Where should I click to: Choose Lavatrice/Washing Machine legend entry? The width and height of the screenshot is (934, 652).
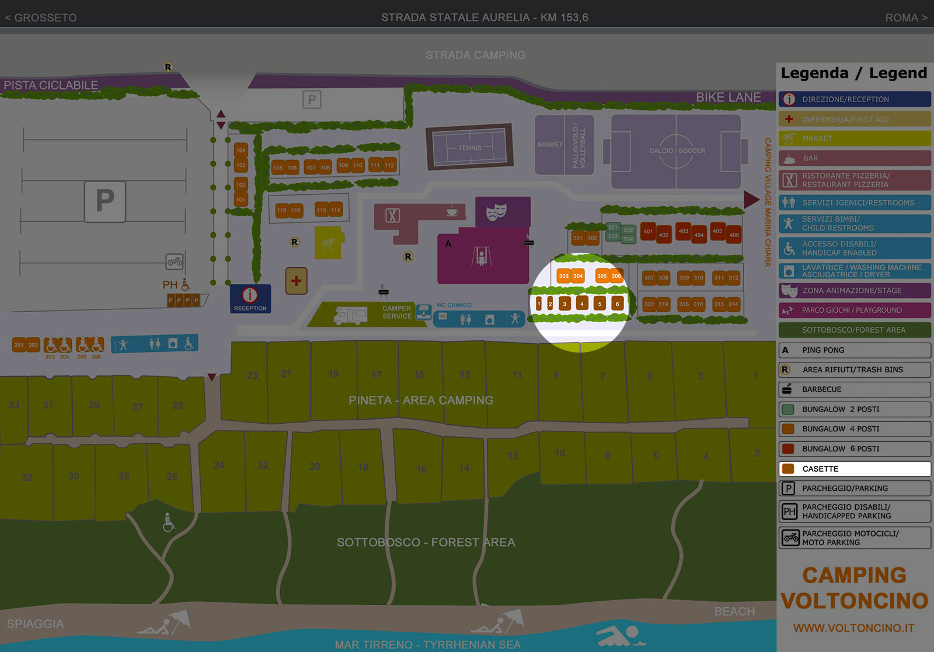(x=855, y=271)
